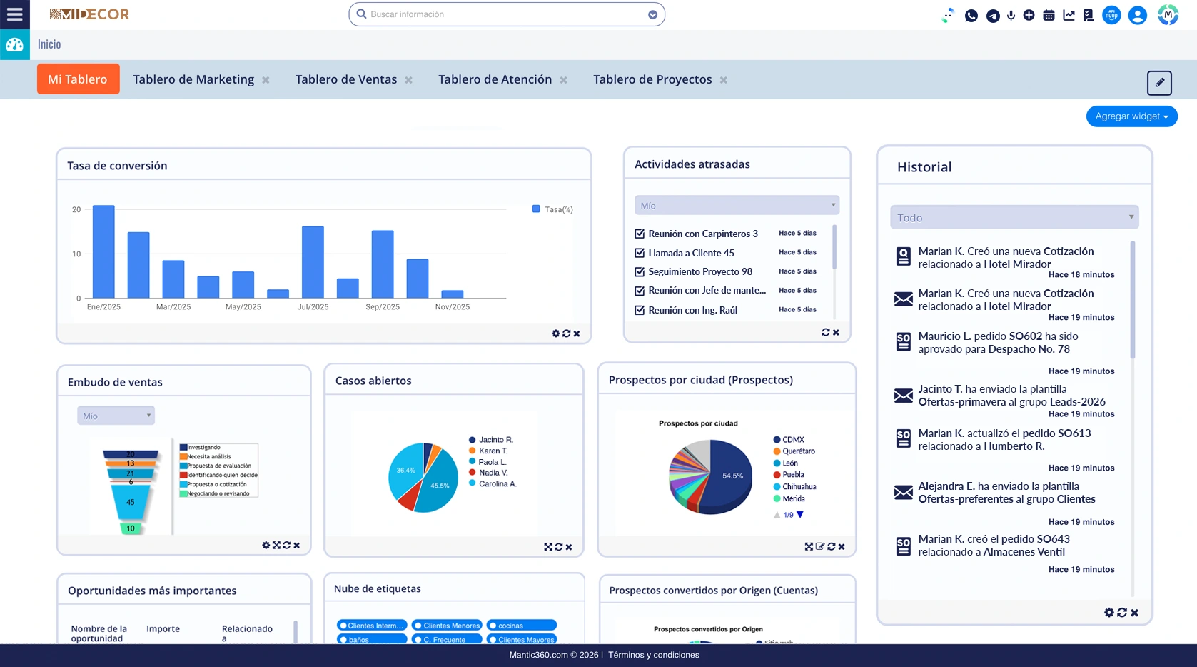Switch to Tablero de Ventas tab
Screen dimensions: 1197x667
point(346,79)
